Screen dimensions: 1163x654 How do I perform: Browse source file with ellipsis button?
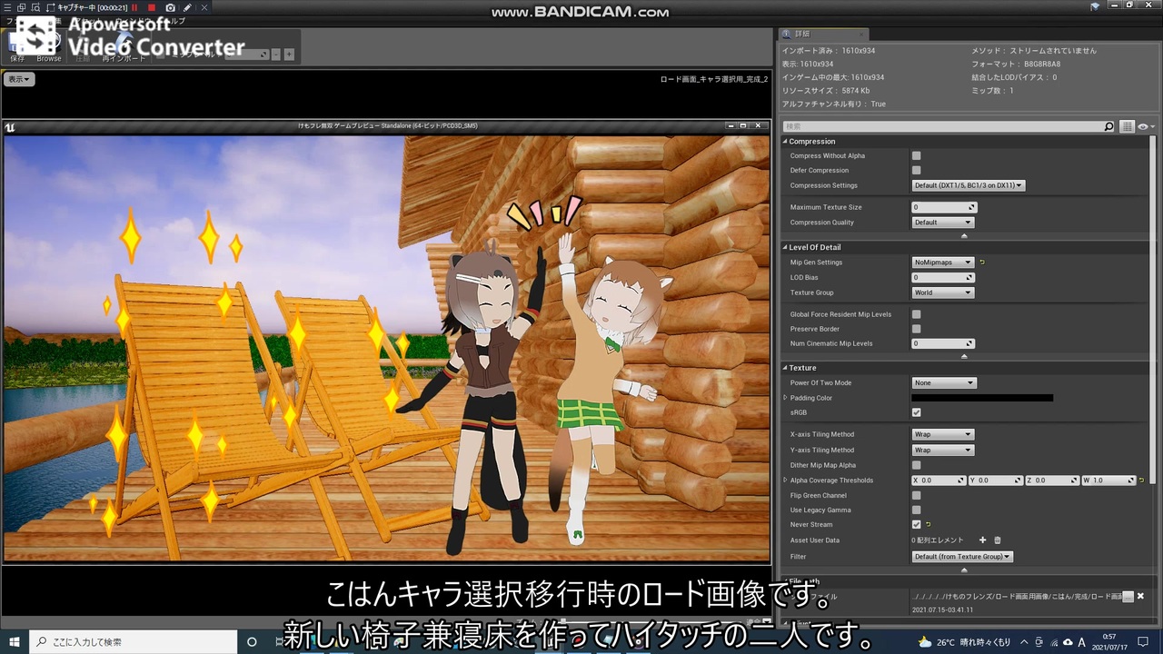tap(1128, 596)
